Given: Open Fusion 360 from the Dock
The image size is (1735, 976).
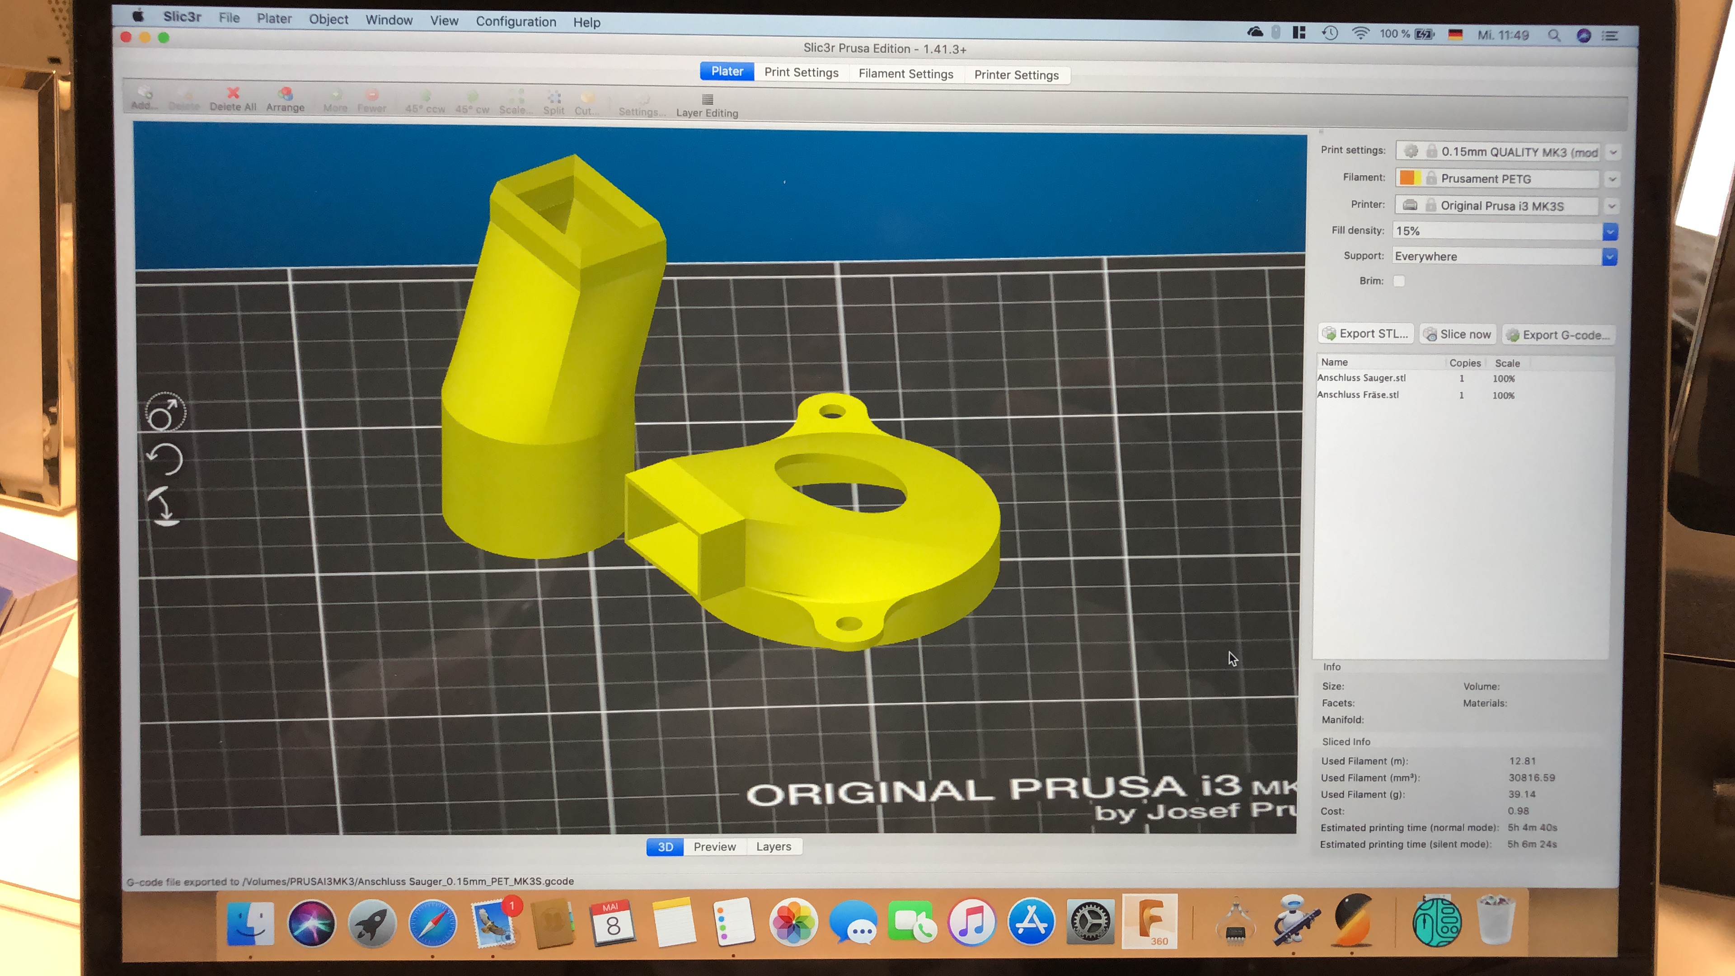Looking at the screenshot, I should (x=1150, y=921).
